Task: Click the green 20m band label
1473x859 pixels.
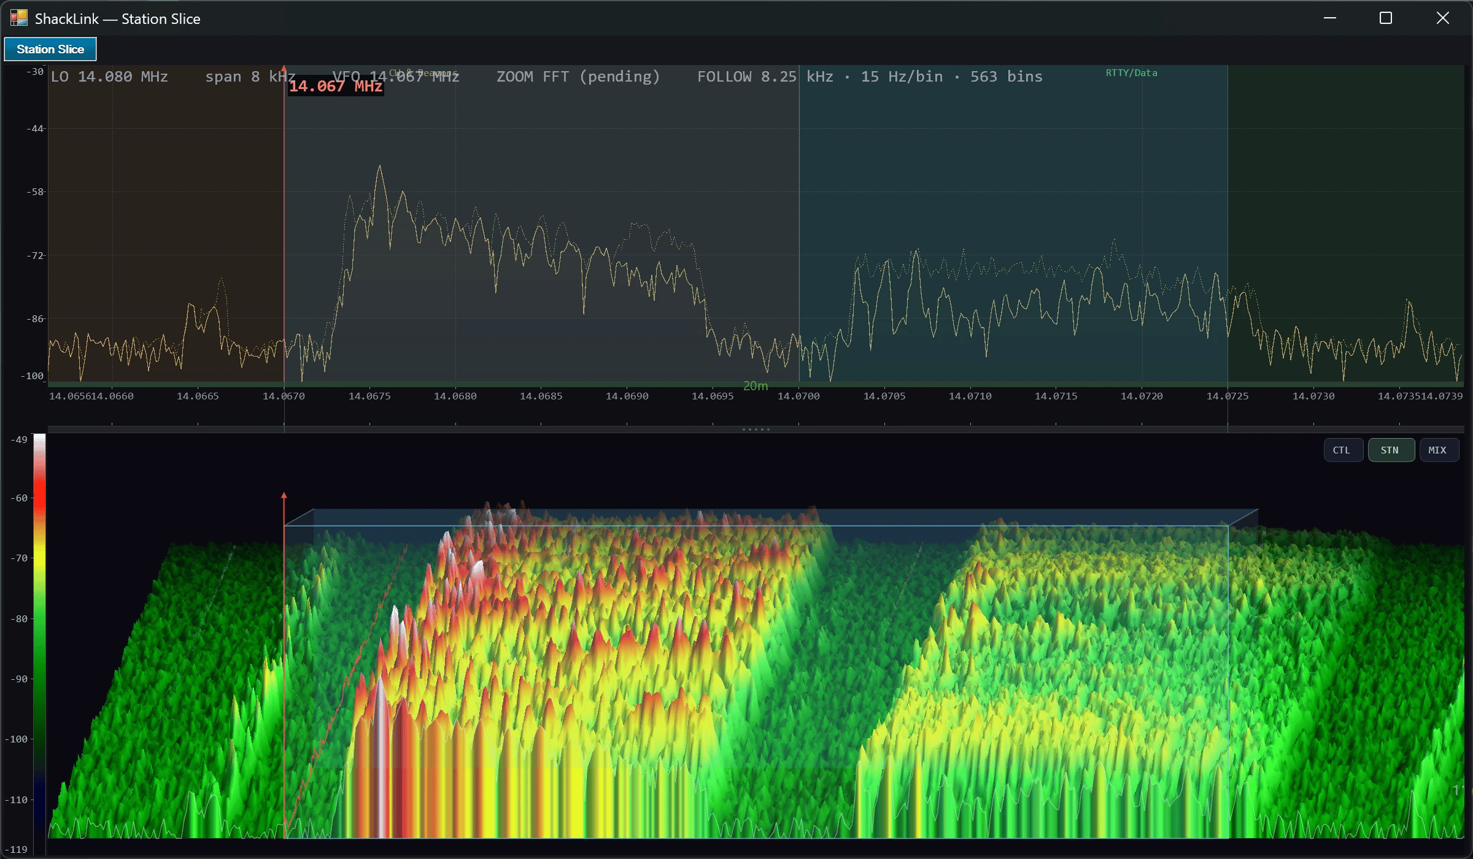Action: (x=756, y=386)
